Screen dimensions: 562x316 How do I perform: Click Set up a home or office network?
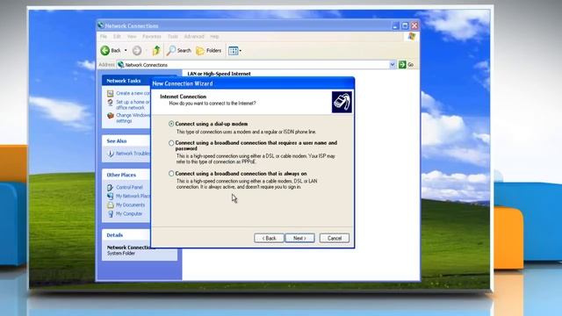tap(133, 104)
